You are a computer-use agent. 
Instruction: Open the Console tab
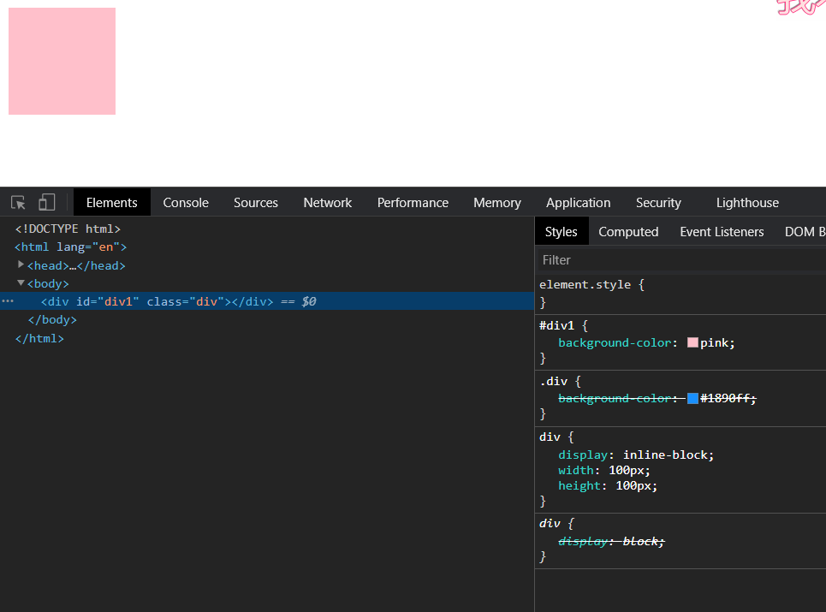coord(186,203)
